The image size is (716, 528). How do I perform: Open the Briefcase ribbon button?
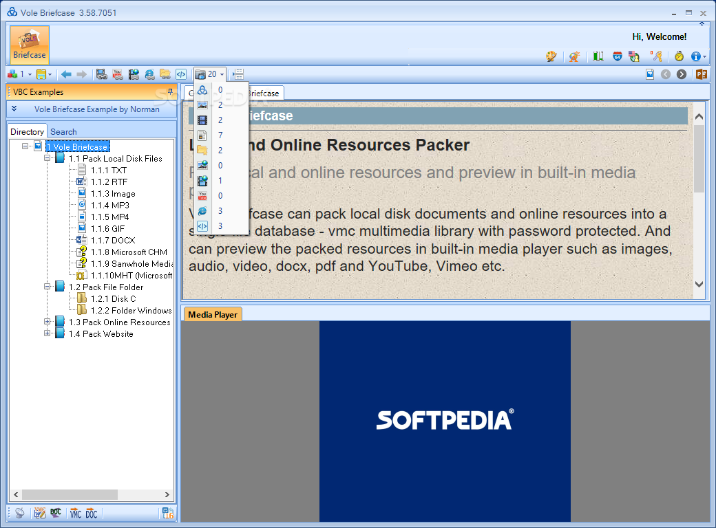pos(30,45)
